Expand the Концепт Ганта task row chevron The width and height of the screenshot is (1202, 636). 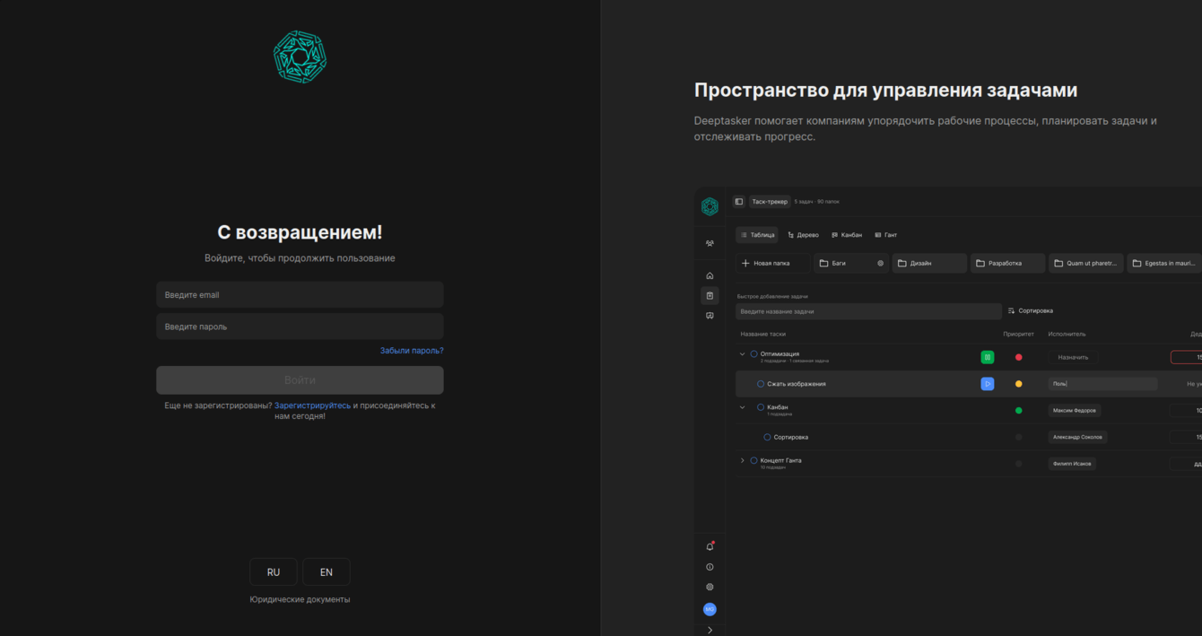click(x=742, y=460)
